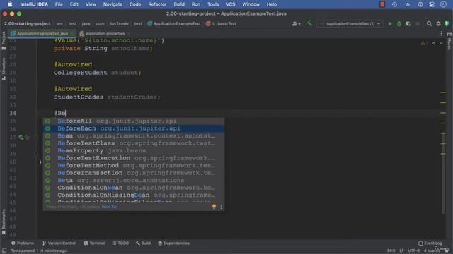Image resolution: width=453 pixels, height=254 pixels.
Task: Select BeforeAll completion suggestion
Action: click(x=134, y=121)
